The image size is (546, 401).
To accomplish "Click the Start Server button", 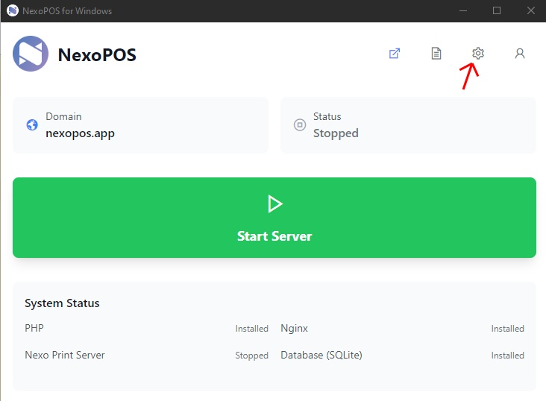I will [274, 218].
